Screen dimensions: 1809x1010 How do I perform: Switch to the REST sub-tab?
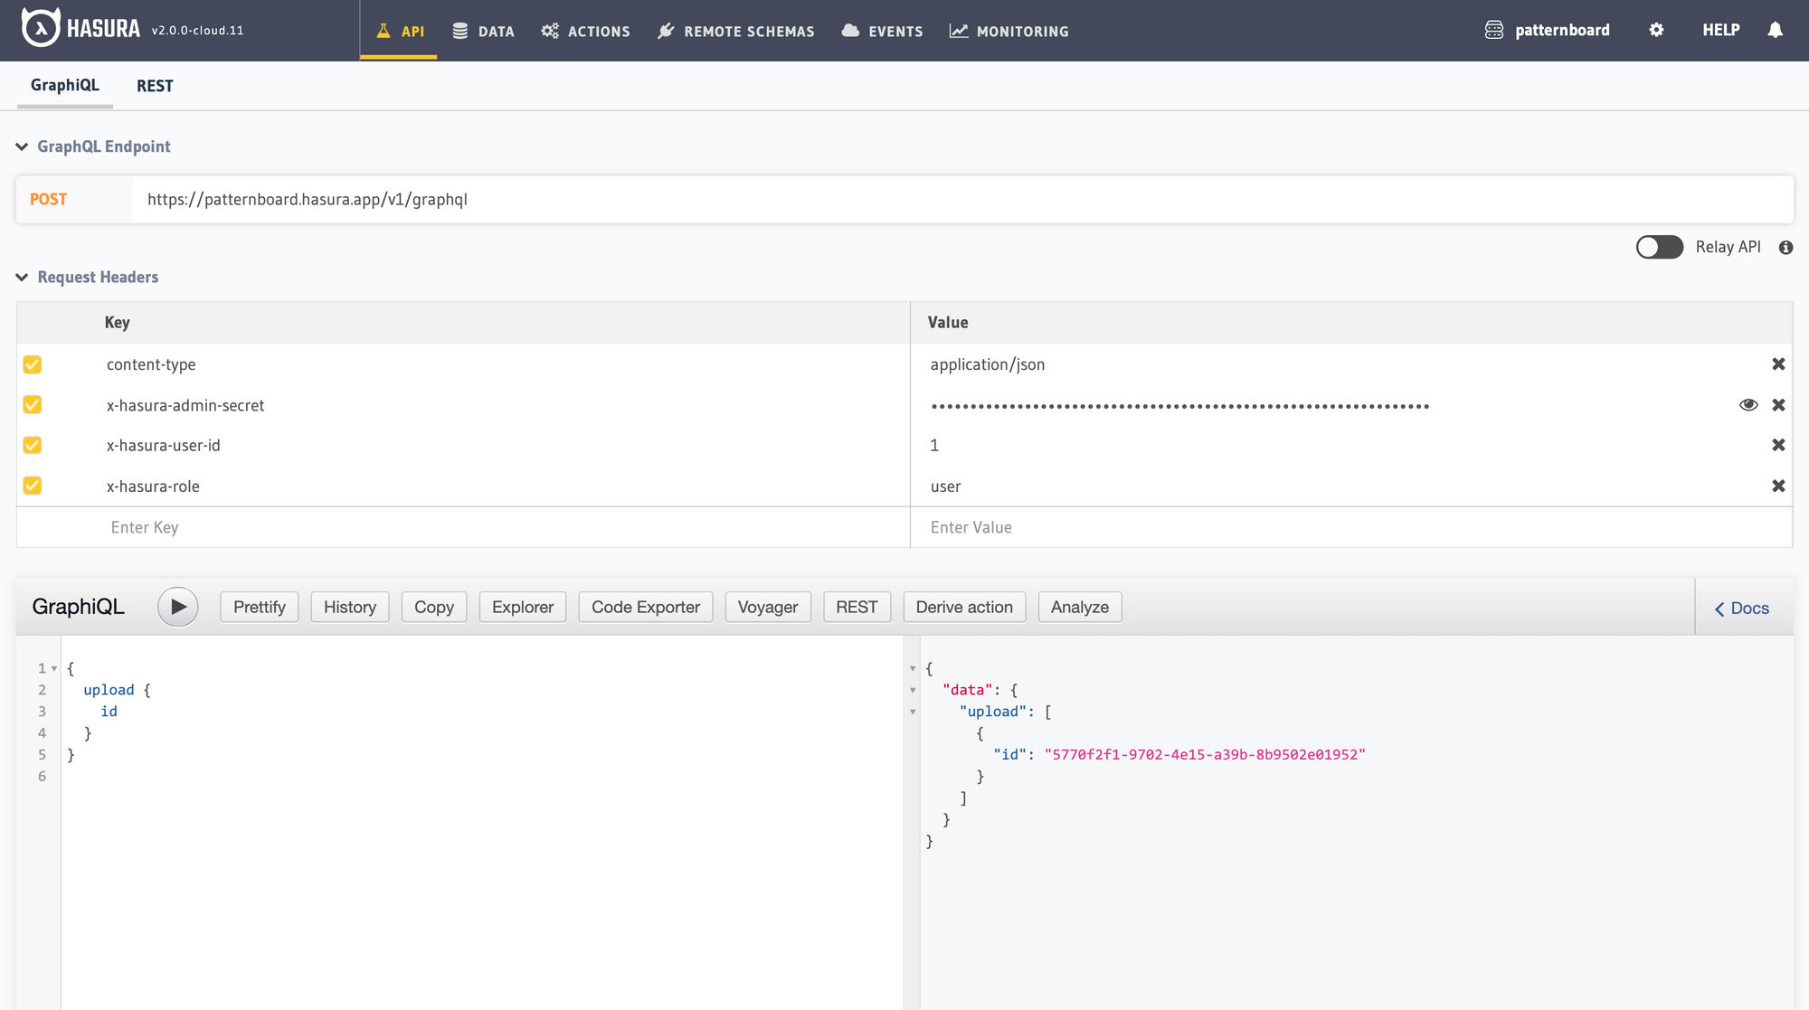155,86
